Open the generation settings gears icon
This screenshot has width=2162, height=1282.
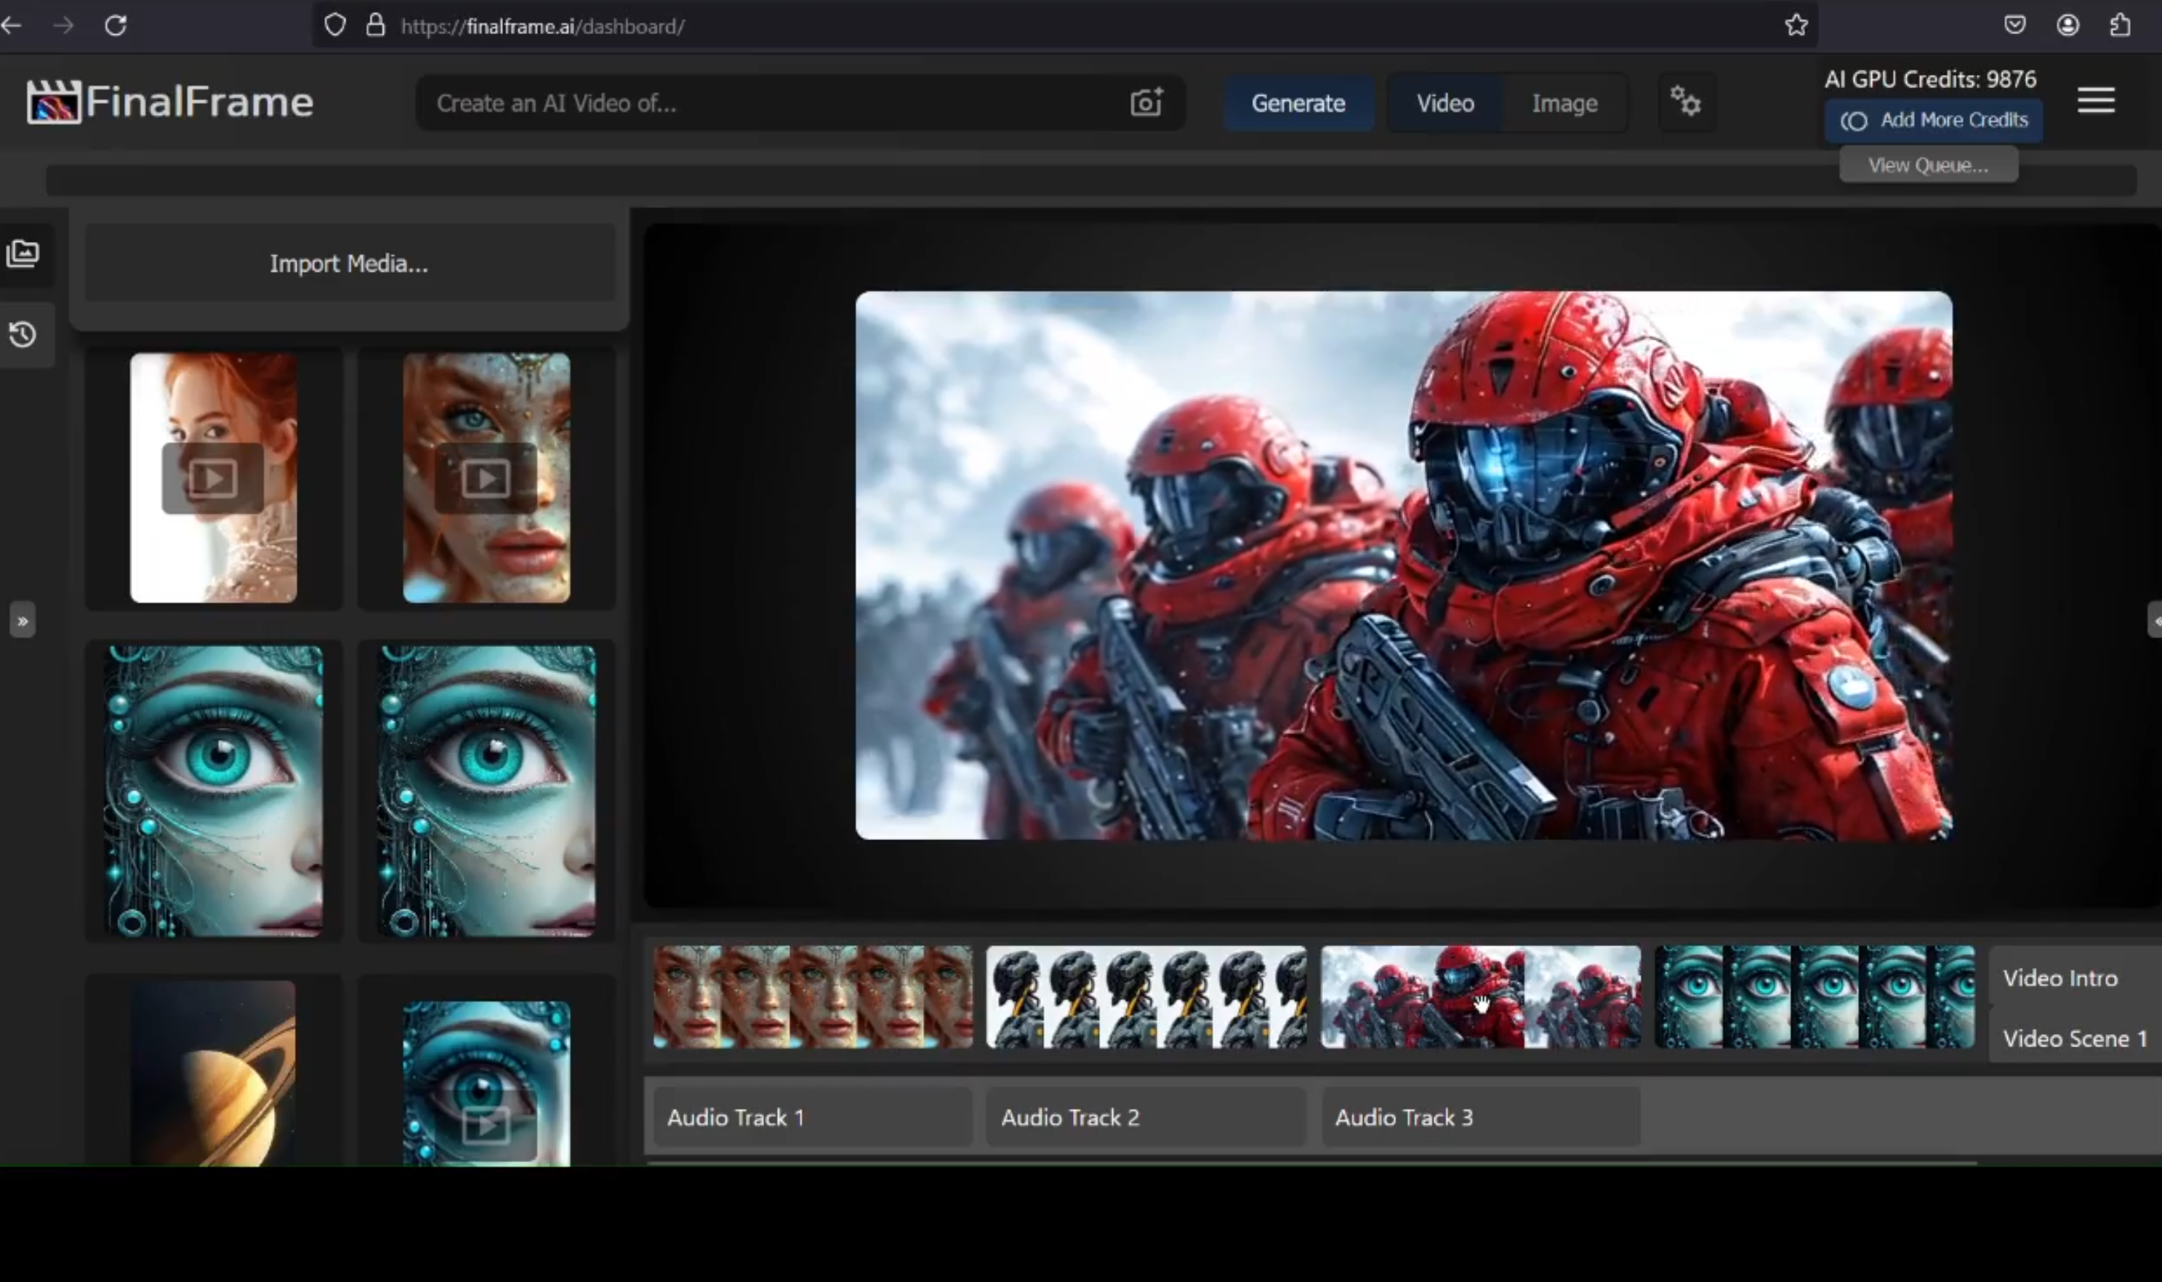pos(1685,102)
